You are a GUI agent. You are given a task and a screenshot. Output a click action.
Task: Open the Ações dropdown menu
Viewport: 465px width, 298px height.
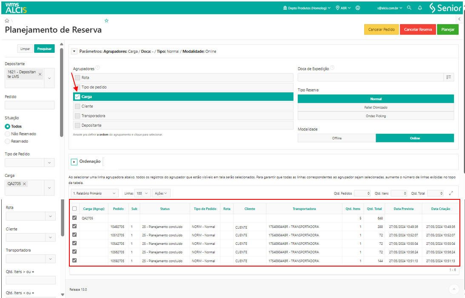tap(162, 193)
